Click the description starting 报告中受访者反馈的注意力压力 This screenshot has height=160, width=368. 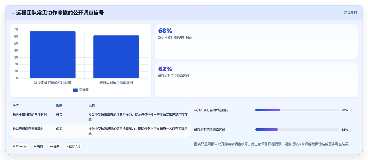[138, 117]
